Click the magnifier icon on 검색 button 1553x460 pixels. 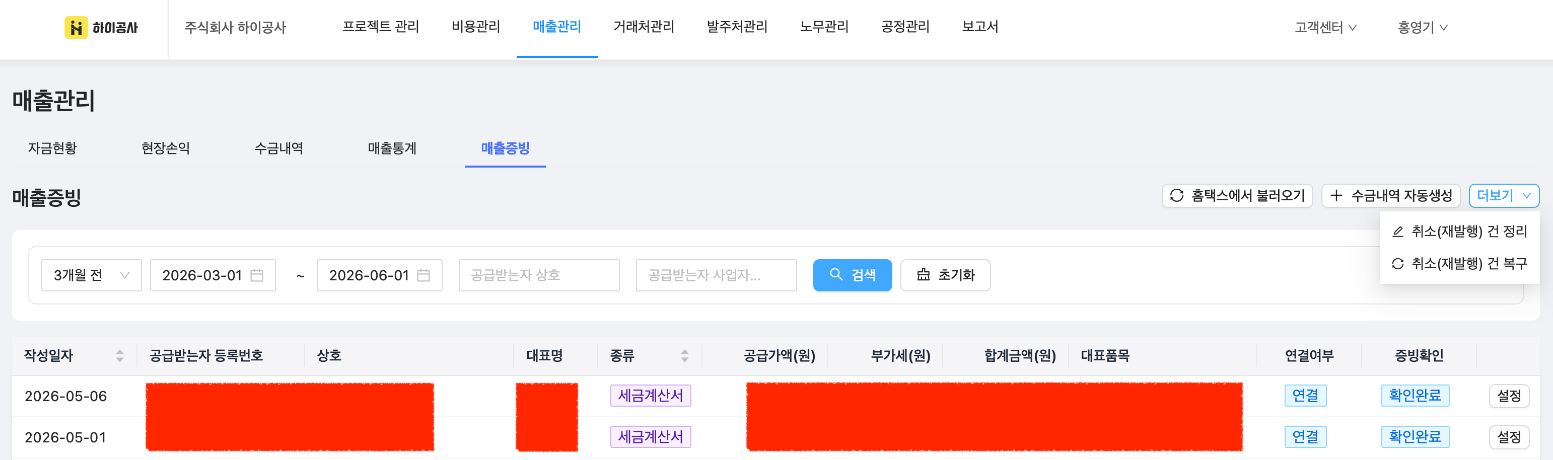835,275
